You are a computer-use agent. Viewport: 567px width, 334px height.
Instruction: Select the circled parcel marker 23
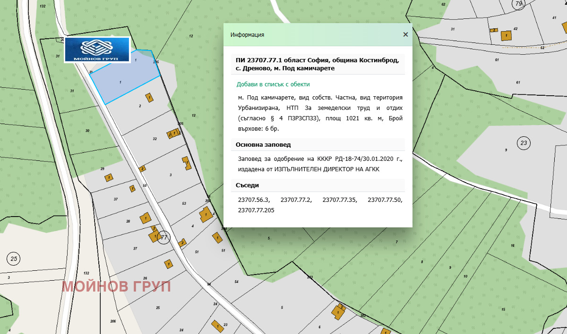pos(524,142)
